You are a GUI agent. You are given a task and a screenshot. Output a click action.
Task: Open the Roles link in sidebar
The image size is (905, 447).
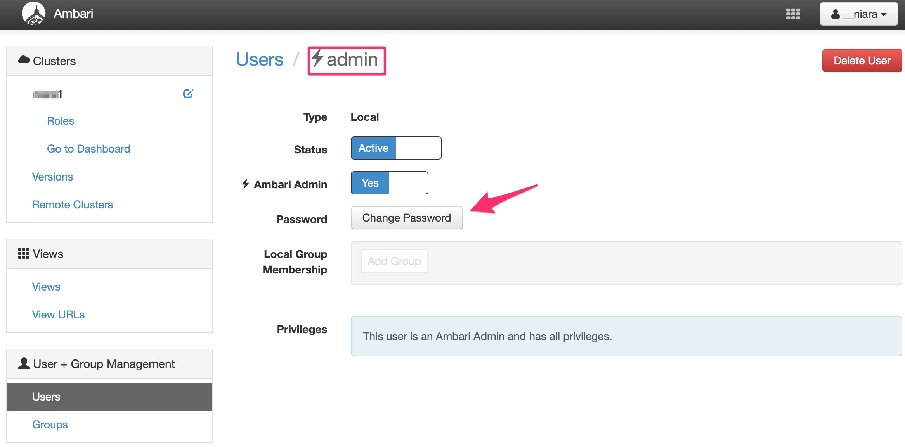point(61,121)
